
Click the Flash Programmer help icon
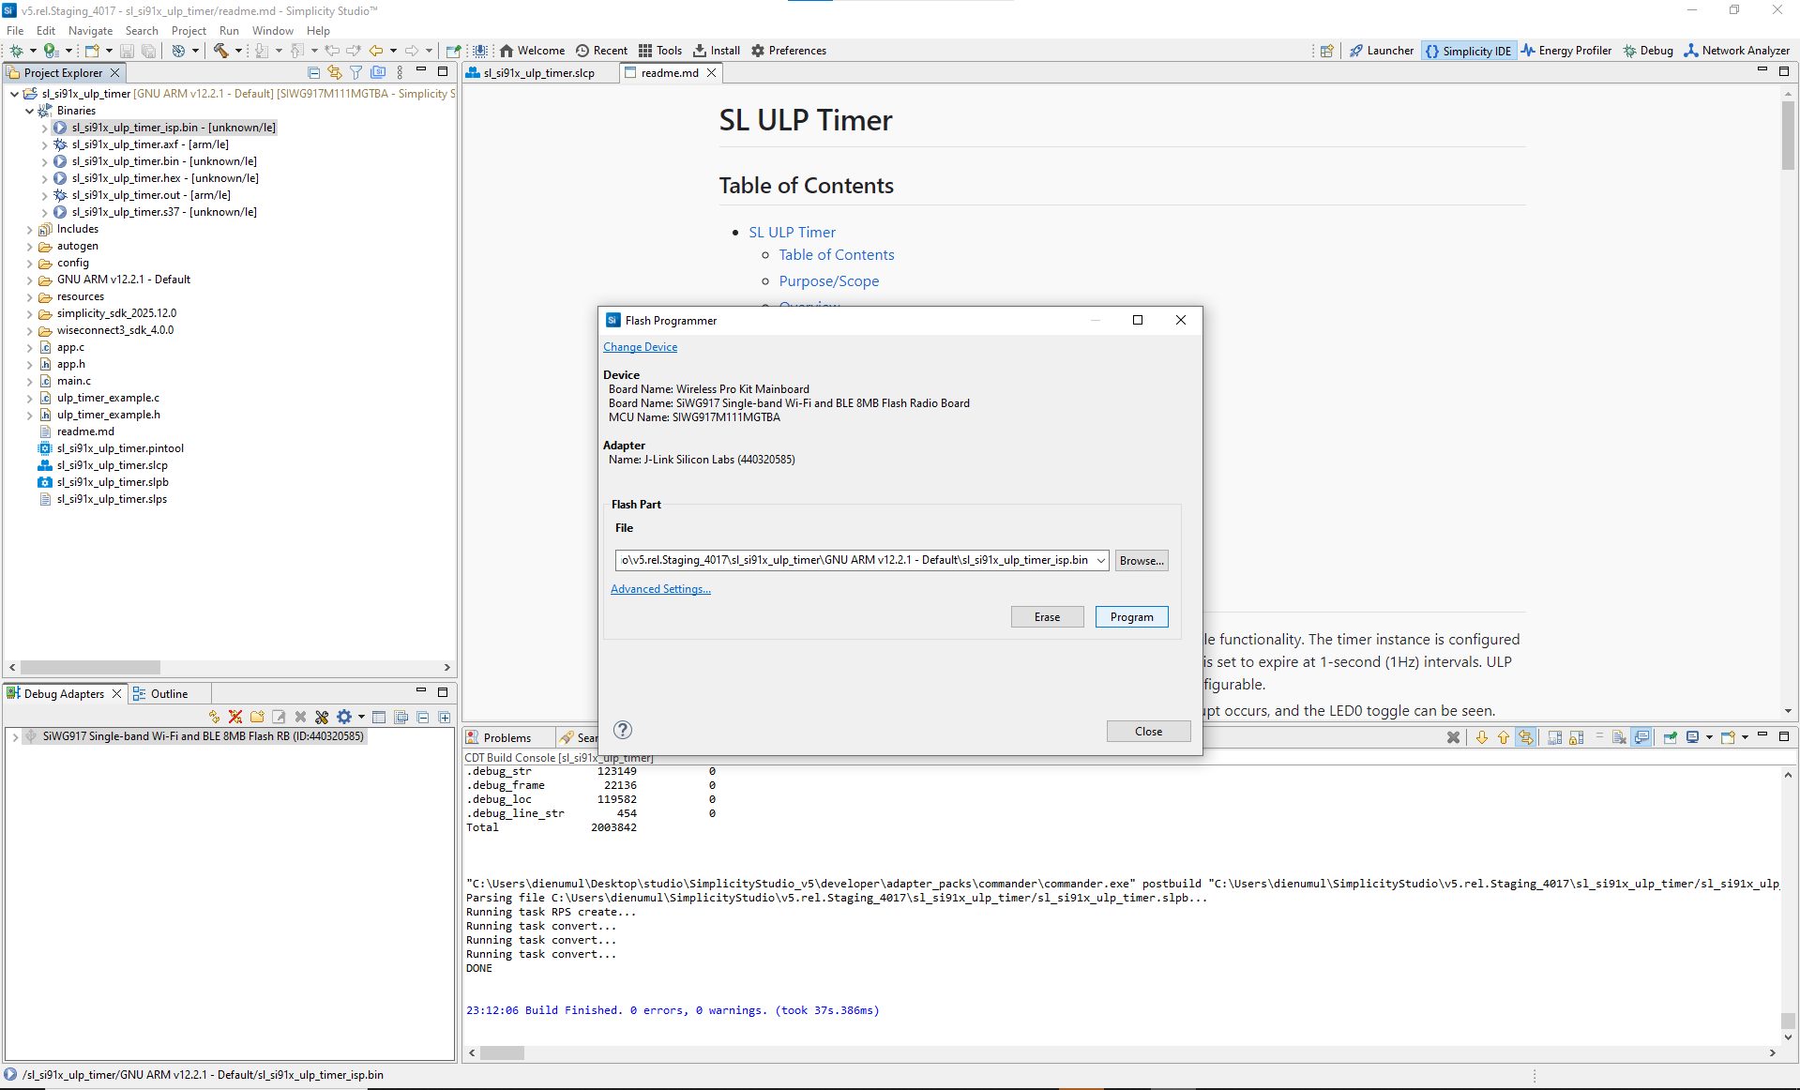[x=622, y=730]
